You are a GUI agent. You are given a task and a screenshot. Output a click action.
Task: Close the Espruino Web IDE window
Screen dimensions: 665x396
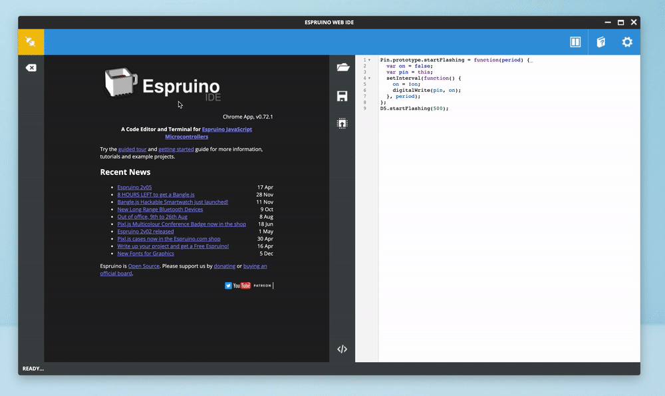pos(634,22)
